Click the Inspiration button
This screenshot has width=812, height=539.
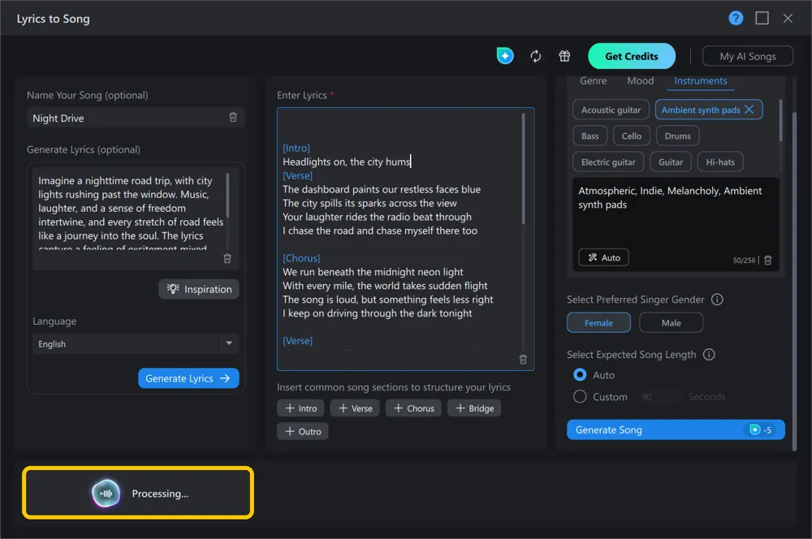pos(199,289)
